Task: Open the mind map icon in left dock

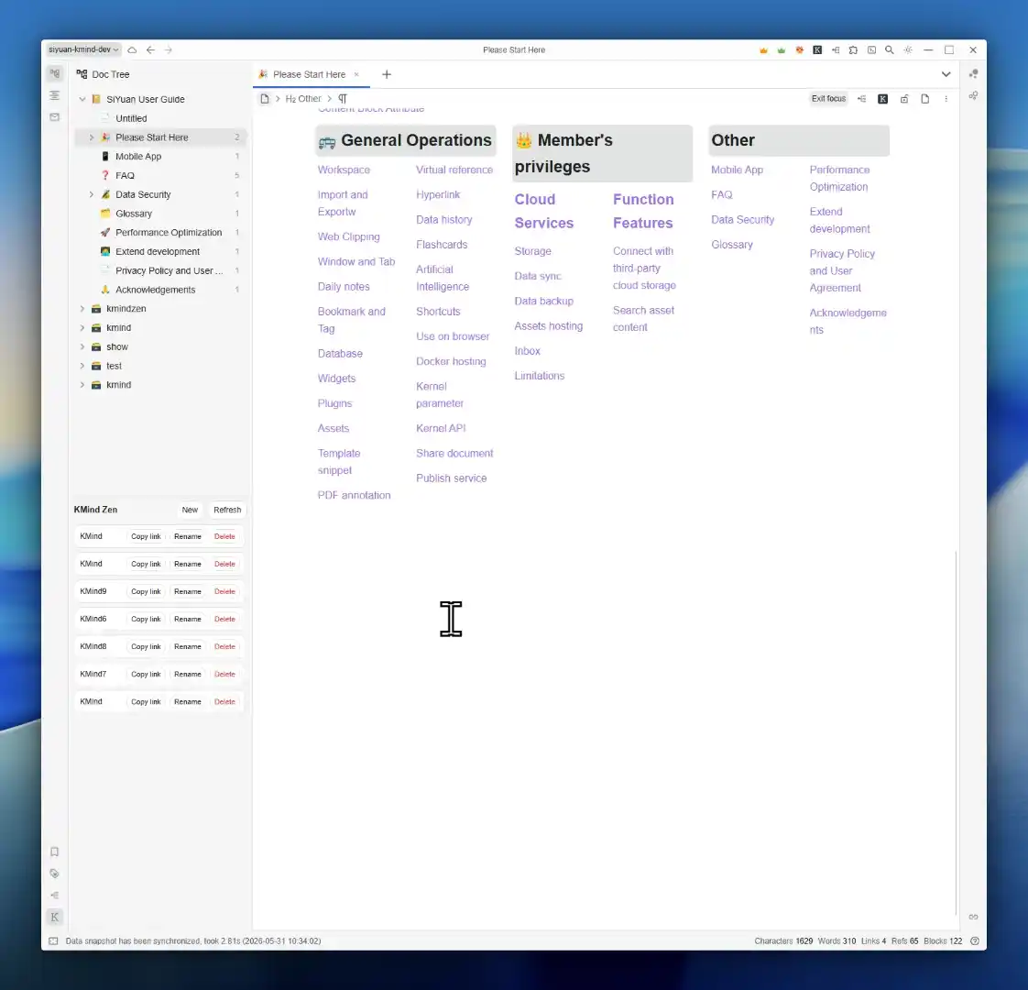Action: (54, 895)
